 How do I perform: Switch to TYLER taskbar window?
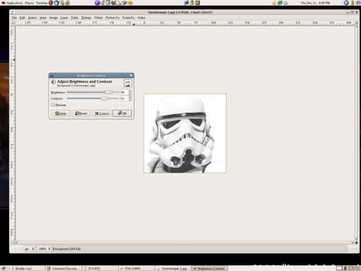[100, 269]
